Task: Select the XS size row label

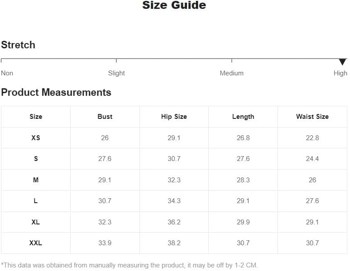Action: (36, 138)
